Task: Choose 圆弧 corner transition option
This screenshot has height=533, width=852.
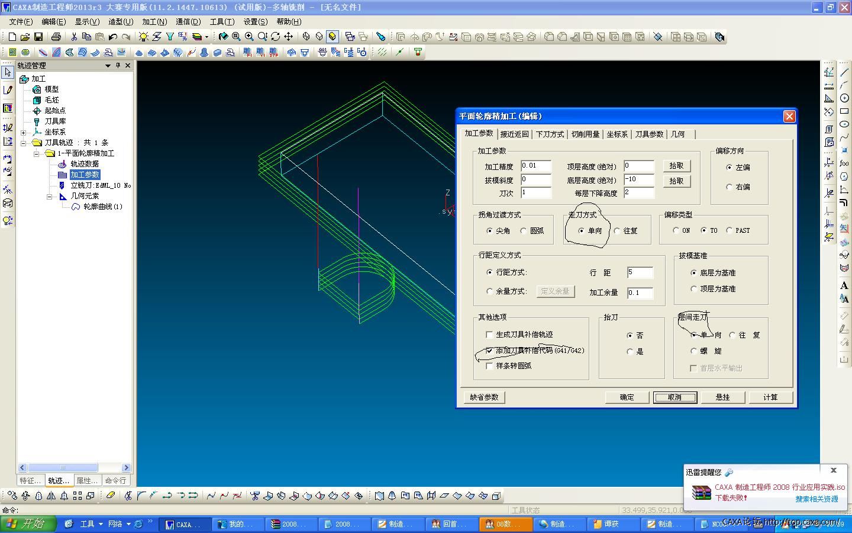Action: (524, 231)
